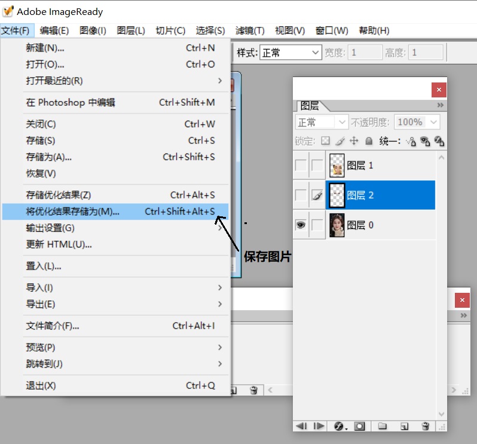Click the unify layer visibility icon
This screenshot has height=444, width=477.
click(425, 141)
